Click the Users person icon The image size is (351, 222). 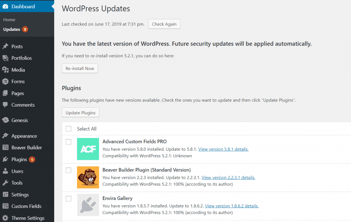point(5,171)
